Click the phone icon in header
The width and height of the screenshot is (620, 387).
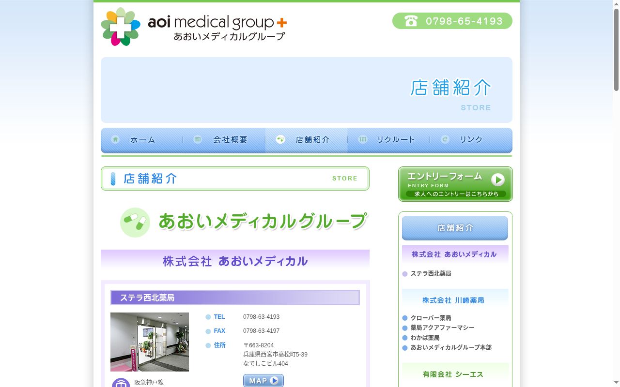point(411,21)
